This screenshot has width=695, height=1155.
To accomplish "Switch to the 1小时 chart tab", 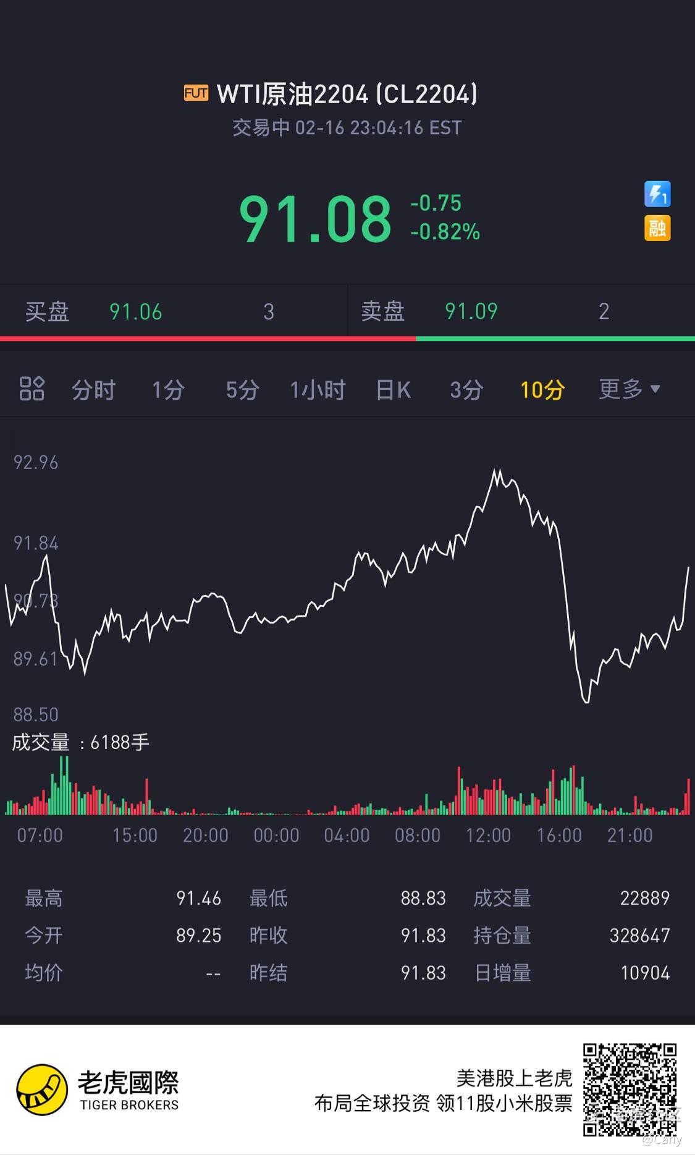I will click(x=318, y=390).
